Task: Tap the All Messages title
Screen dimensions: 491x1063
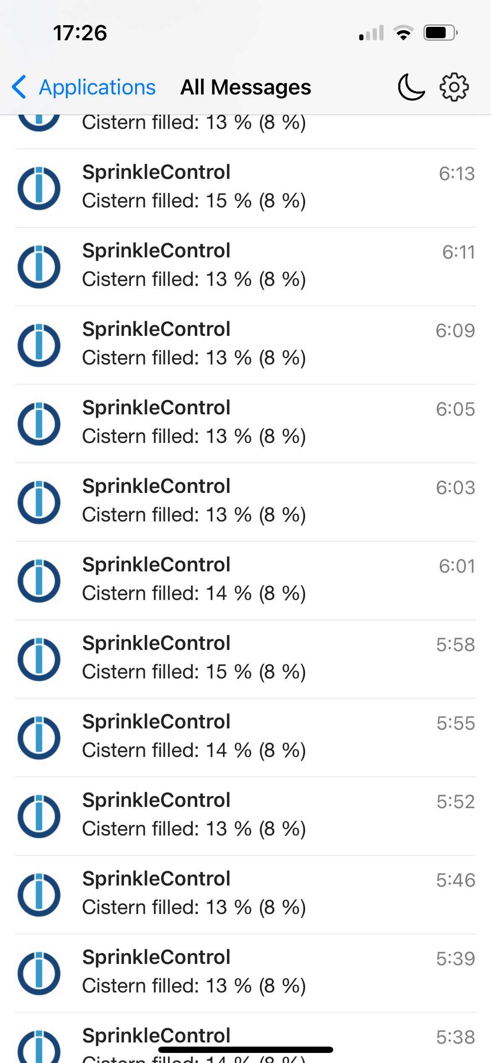Action: pos(245,87)
